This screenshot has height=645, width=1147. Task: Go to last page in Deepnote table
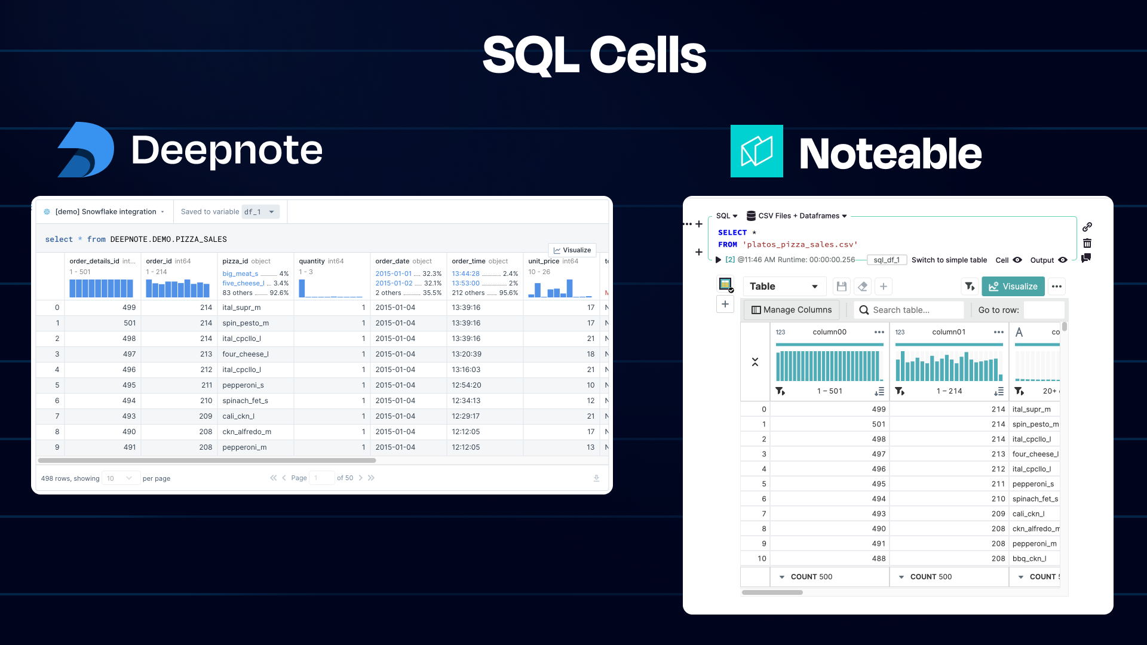[371, 478]
